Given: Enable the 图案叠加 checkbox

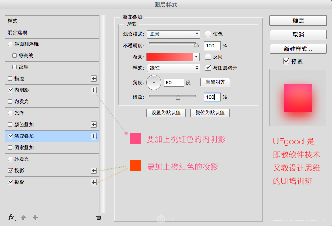Looking at the screenshot, I should pos(10,148).
